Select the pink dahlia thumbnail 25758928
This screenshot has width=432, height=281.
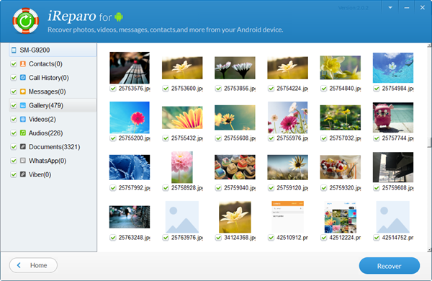[182, 167]
